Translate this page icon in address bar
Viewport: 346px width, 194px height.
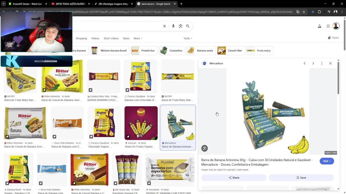click(x=298, y=12)
